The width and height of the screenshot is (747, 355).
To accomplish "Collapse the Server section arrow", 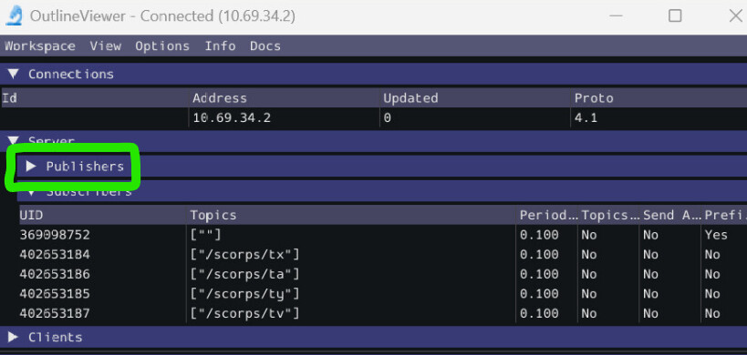I will click(14, 141).
